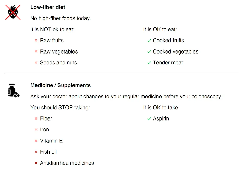
Task: Click the crossed-out strawberry icon
Action: (x=13, y=12)
